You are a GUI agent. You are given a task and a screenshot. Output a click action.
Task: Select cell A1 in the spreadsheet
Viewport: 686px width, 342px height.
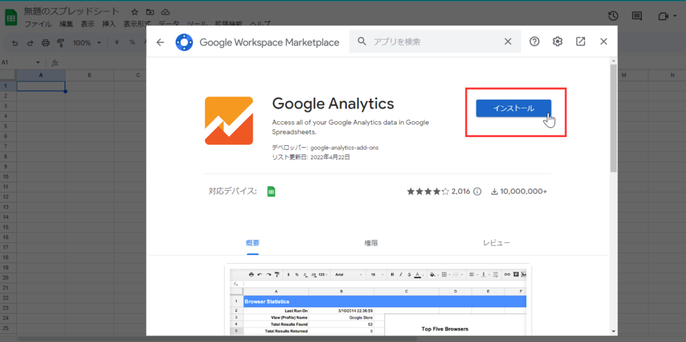(41, 86)
